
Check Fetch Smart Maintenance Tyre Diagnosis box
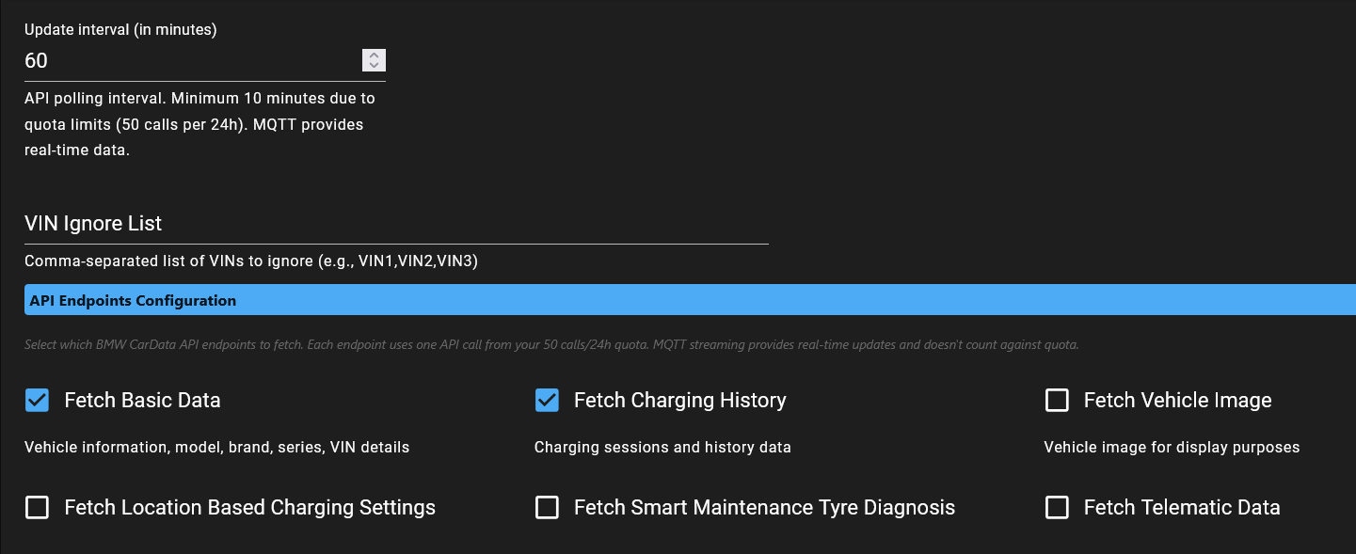coord(548,508)
